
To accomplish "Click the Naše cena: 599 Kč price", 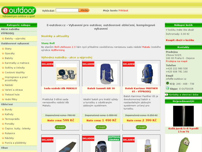I will pos(61,120).
